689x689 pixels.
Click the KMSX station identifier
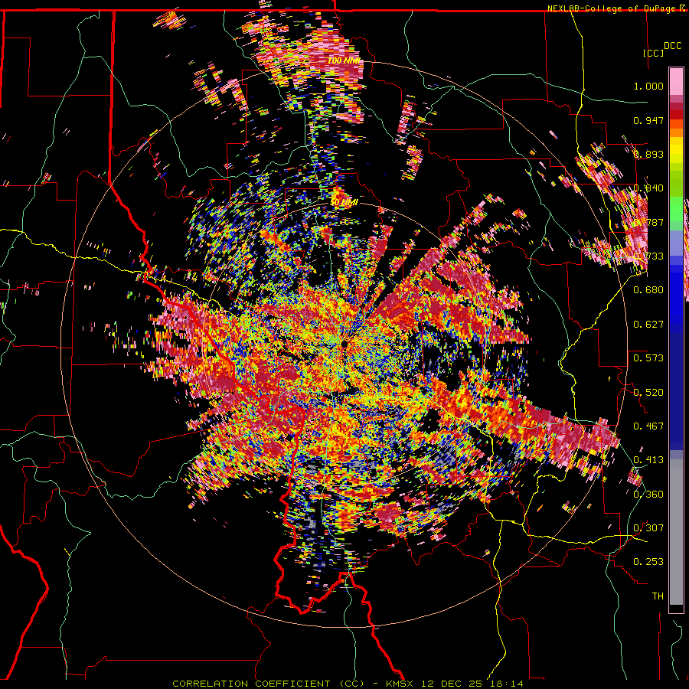(x=400, y=684)
